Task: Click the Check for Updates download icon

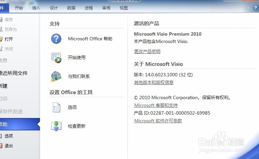Action: coord(56,126)
